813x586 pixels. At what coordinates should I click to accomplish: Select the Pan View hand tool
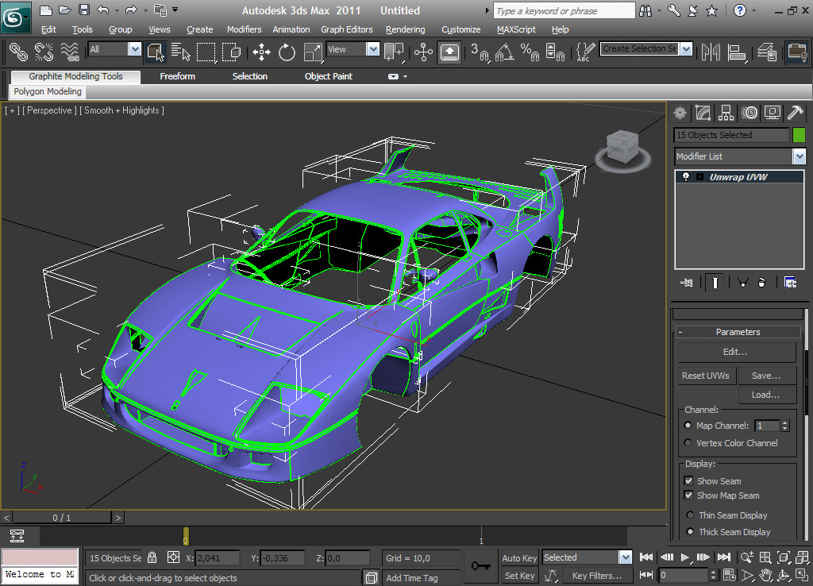[x=766, y=575]
